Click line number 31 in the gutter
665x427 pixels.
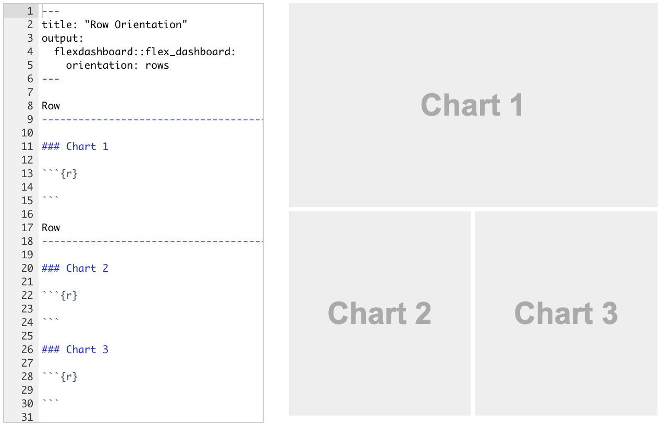point(27,417)
